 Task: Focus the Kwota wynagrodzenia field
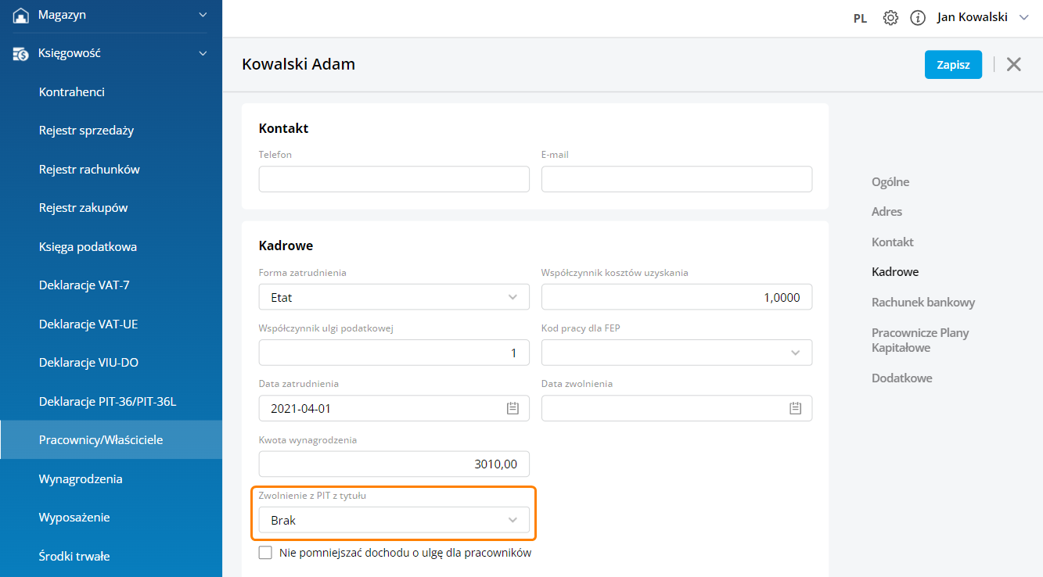394,464
